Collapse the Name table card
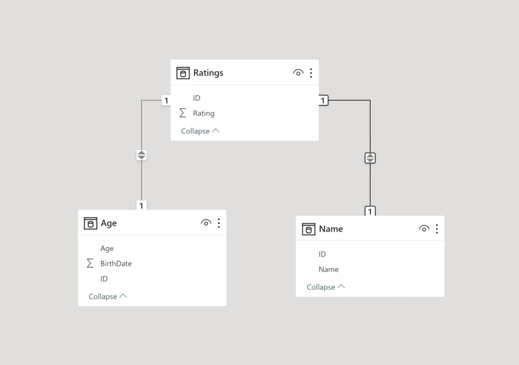This screenshot has width=519, height=365. click(x=325, y=287)
